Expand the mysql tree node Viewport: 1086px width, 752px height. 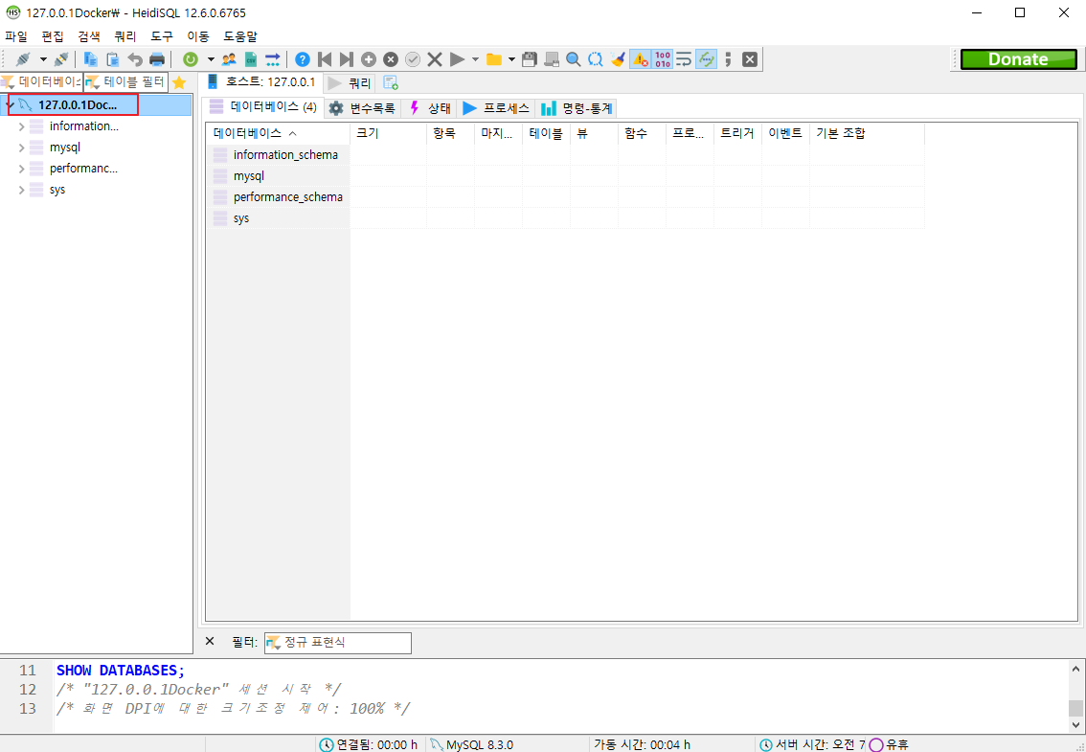tap(21, 148)
